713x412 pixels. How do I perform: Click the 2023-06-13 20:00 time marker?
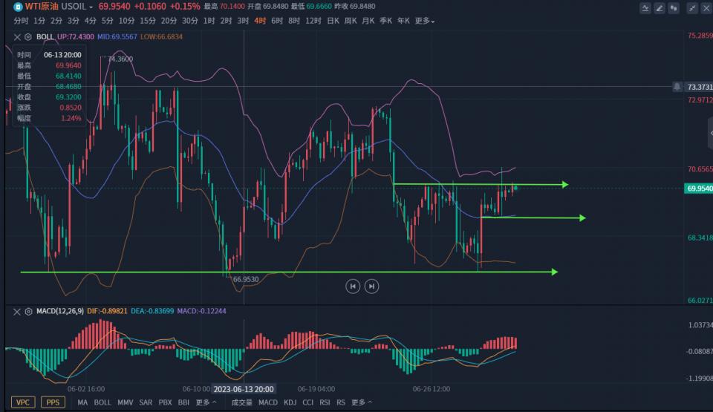(244, 389)
